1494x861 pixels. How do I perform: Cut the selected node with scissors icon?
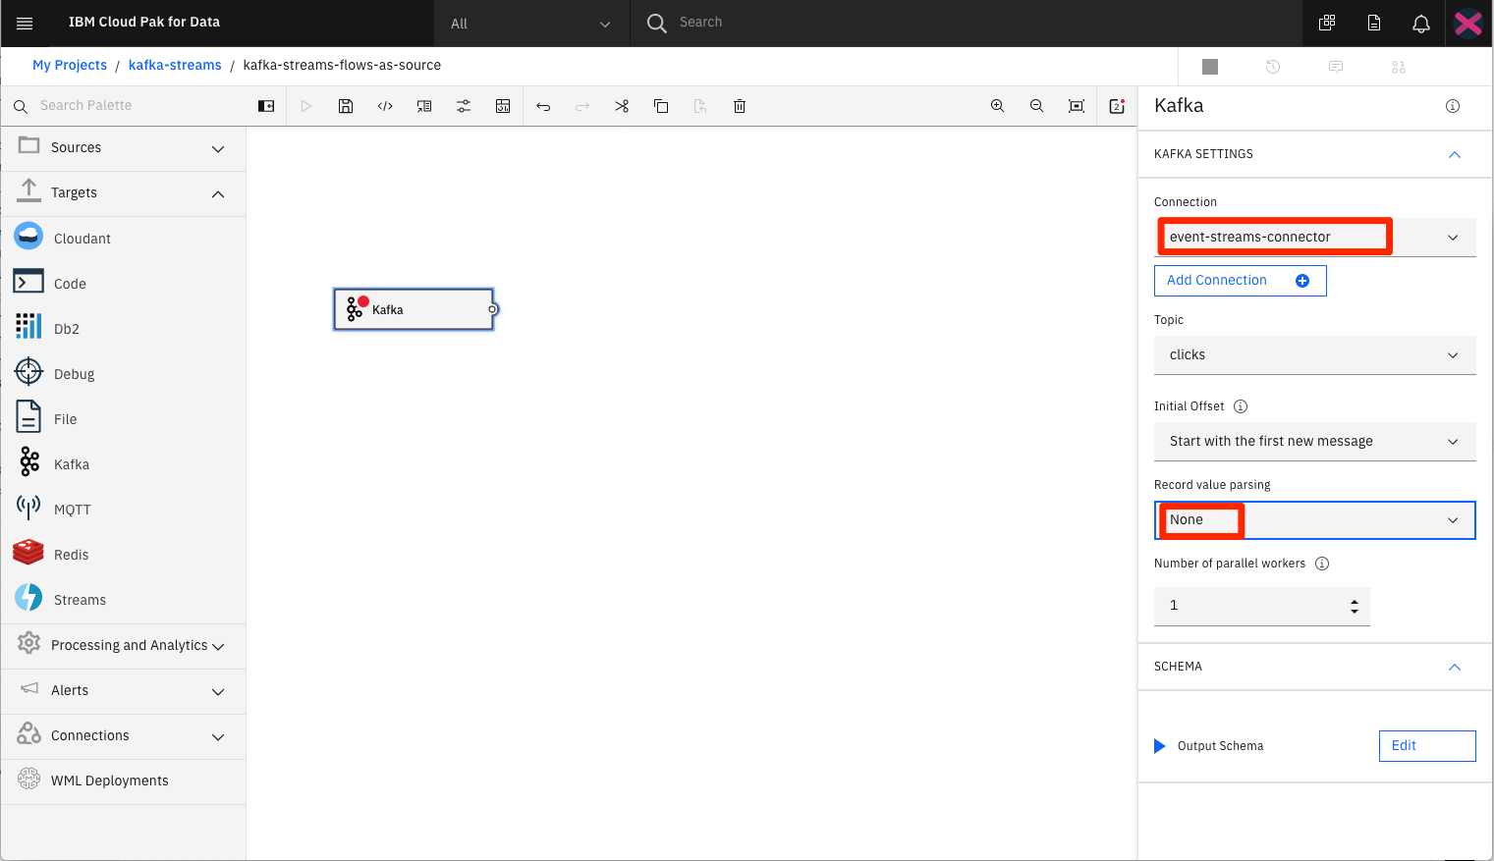tap(622, 106)
